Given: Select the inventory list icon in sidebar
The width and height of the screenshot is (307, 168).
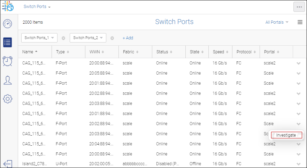Looking at the screenshot, I should click(8, 42).
